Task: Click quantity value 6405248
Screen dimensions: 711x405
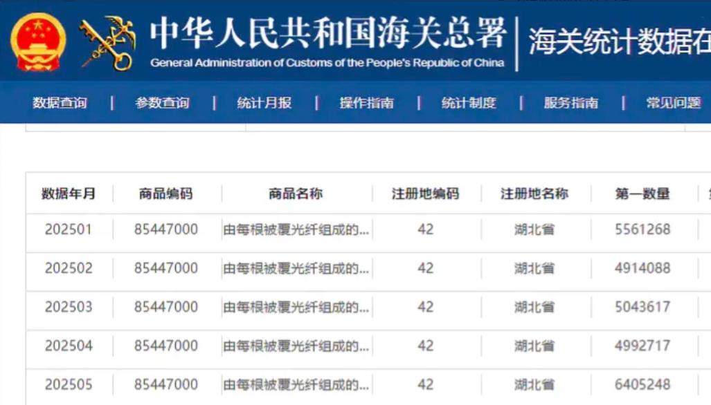Action: (x=642, y=385)
